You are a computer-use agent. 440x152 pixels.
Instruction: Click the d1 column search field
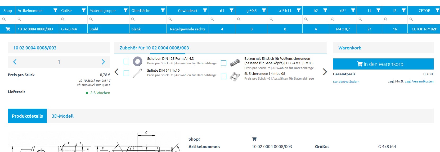pos(222,19)
